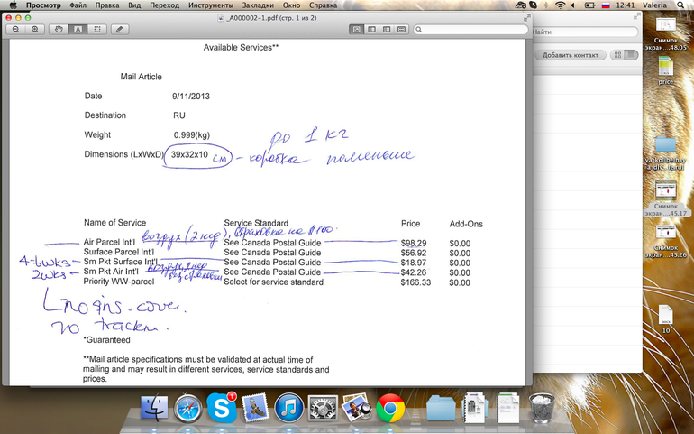Switch to thumbnails sidebar view
The width and height of the screenshot is (694, 434).
pos(371,30)
